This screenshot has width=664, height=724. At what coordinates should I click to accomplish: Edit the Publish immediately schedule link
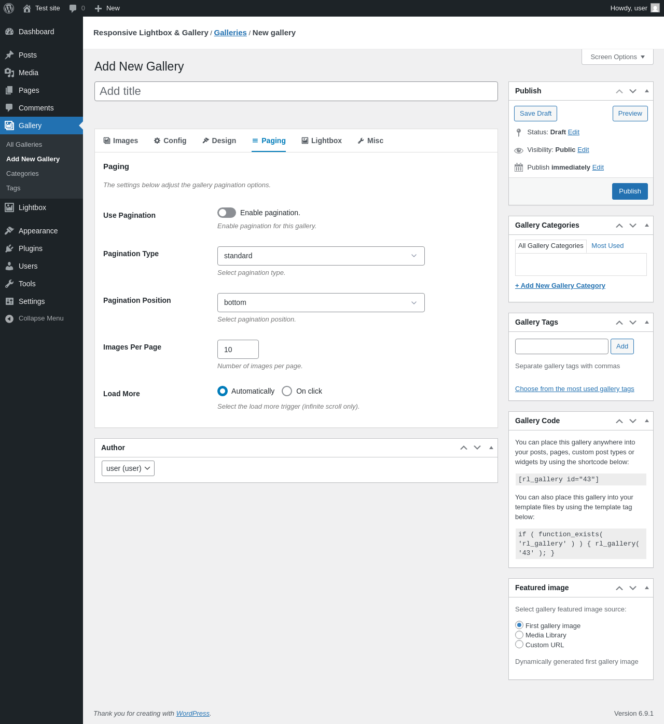598,168
